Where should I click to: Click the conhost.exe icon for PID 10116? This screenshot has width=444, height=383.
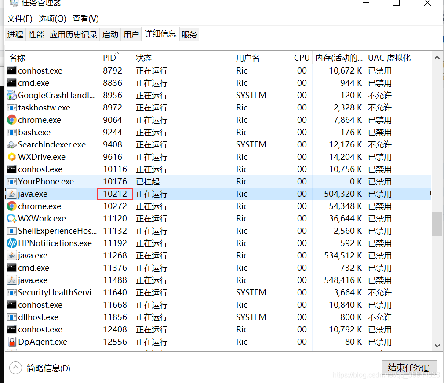(x=11, y=169)
